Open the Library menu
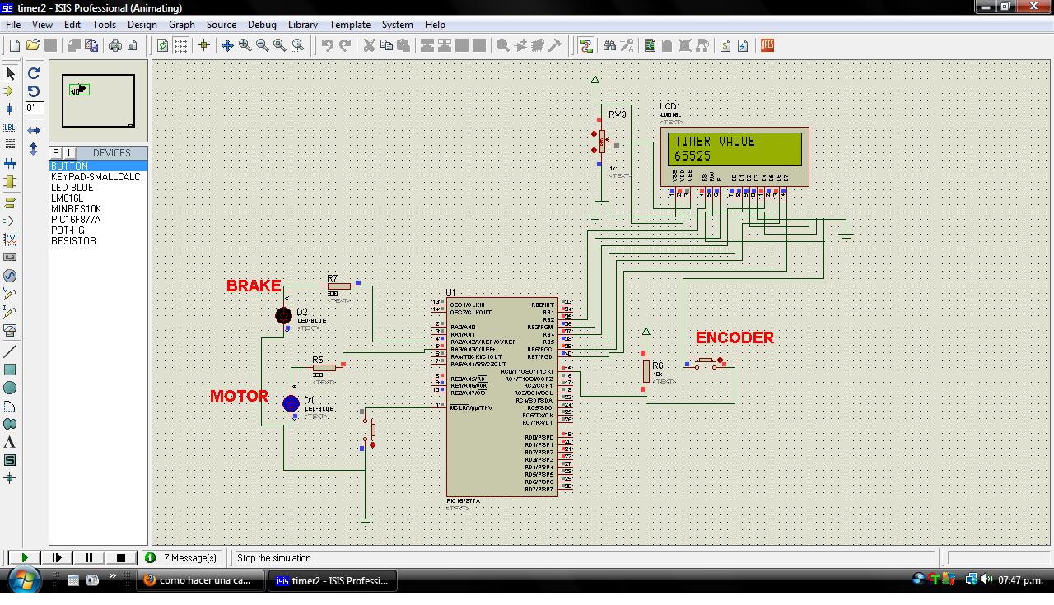 (x=302, y=25)
